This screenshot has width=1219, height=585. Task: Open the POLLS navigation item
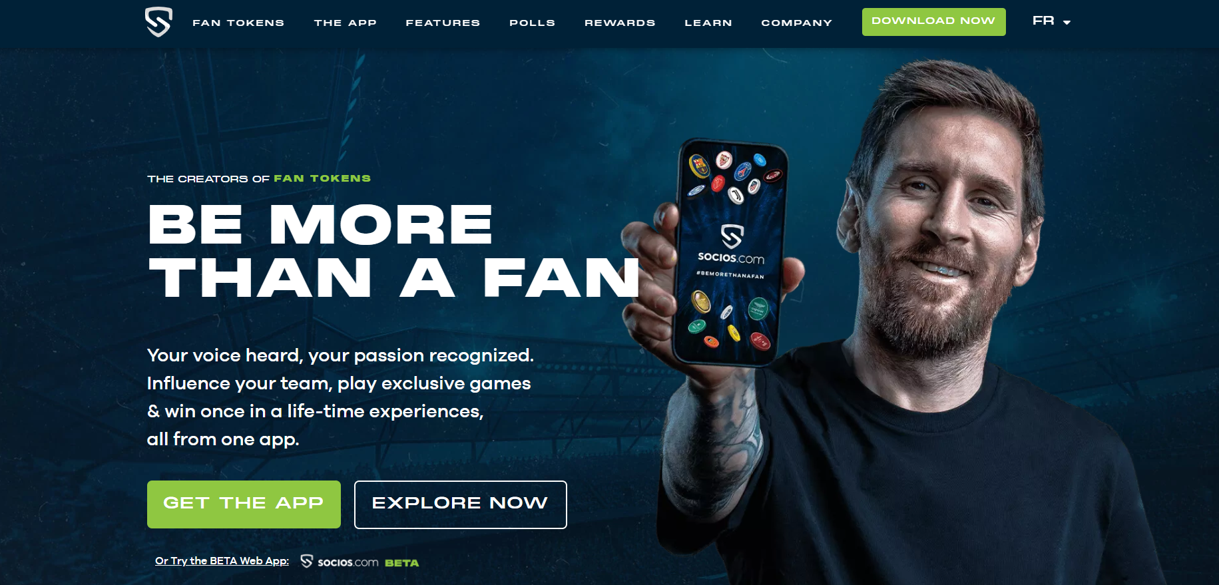(532, 23)
